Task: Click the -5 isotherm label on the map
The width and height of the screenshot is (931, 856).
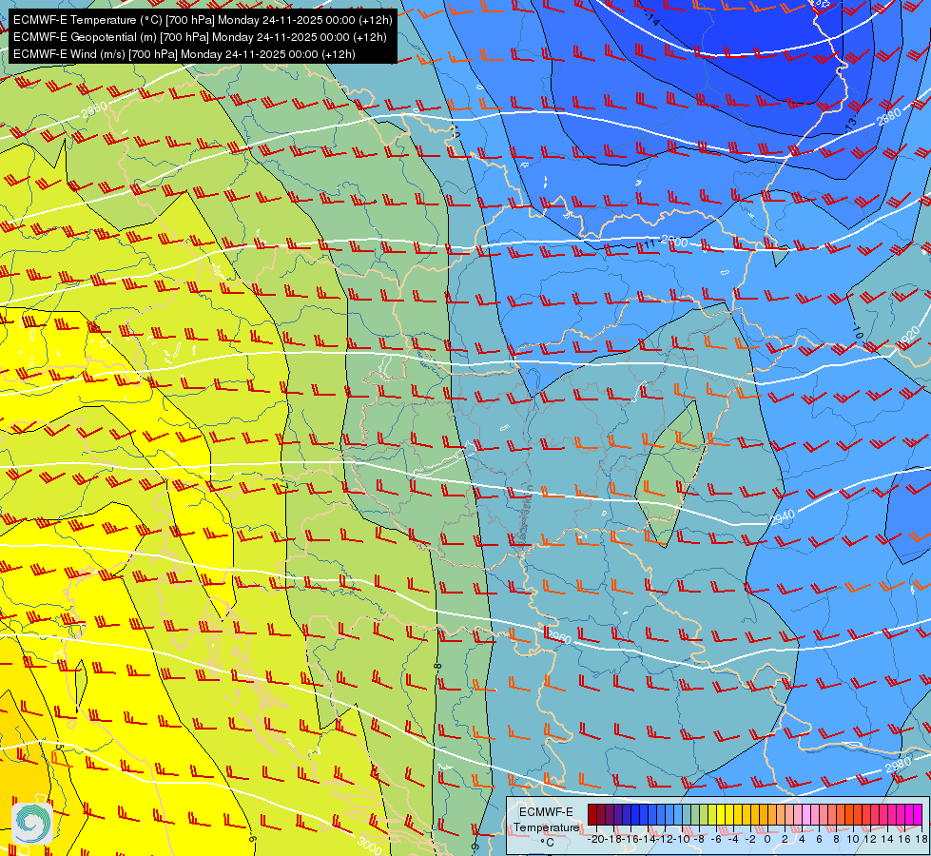Action: (x=59, y=747)
